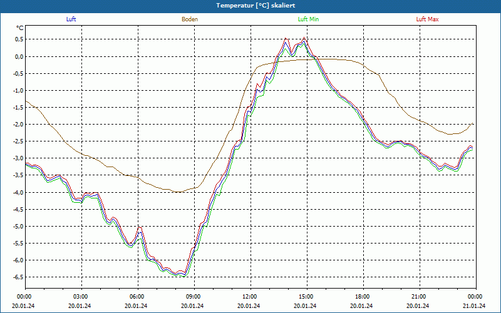This screenshot has width=501, height=313.
Task: Click the '-3,0' y-axis value
Action: pyautogui.click(x=18, y=158)
